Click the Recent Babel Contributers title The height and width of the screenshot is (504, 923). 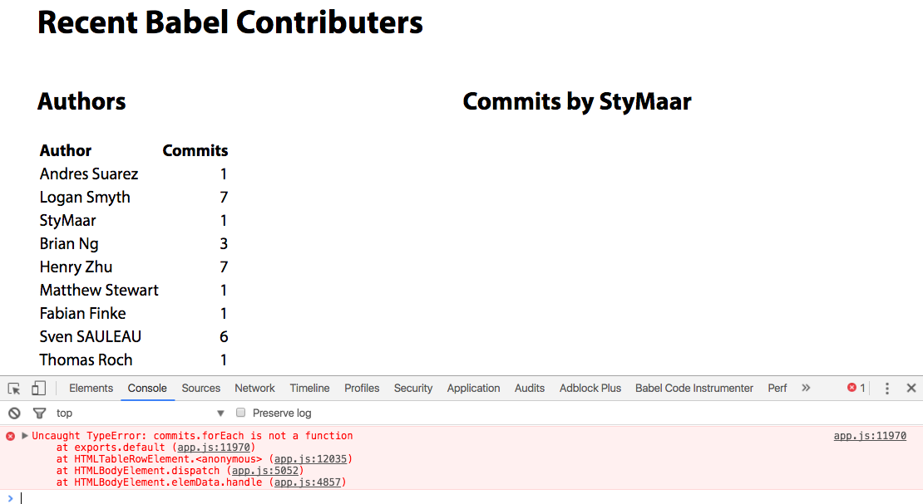(x=230, y=22)
